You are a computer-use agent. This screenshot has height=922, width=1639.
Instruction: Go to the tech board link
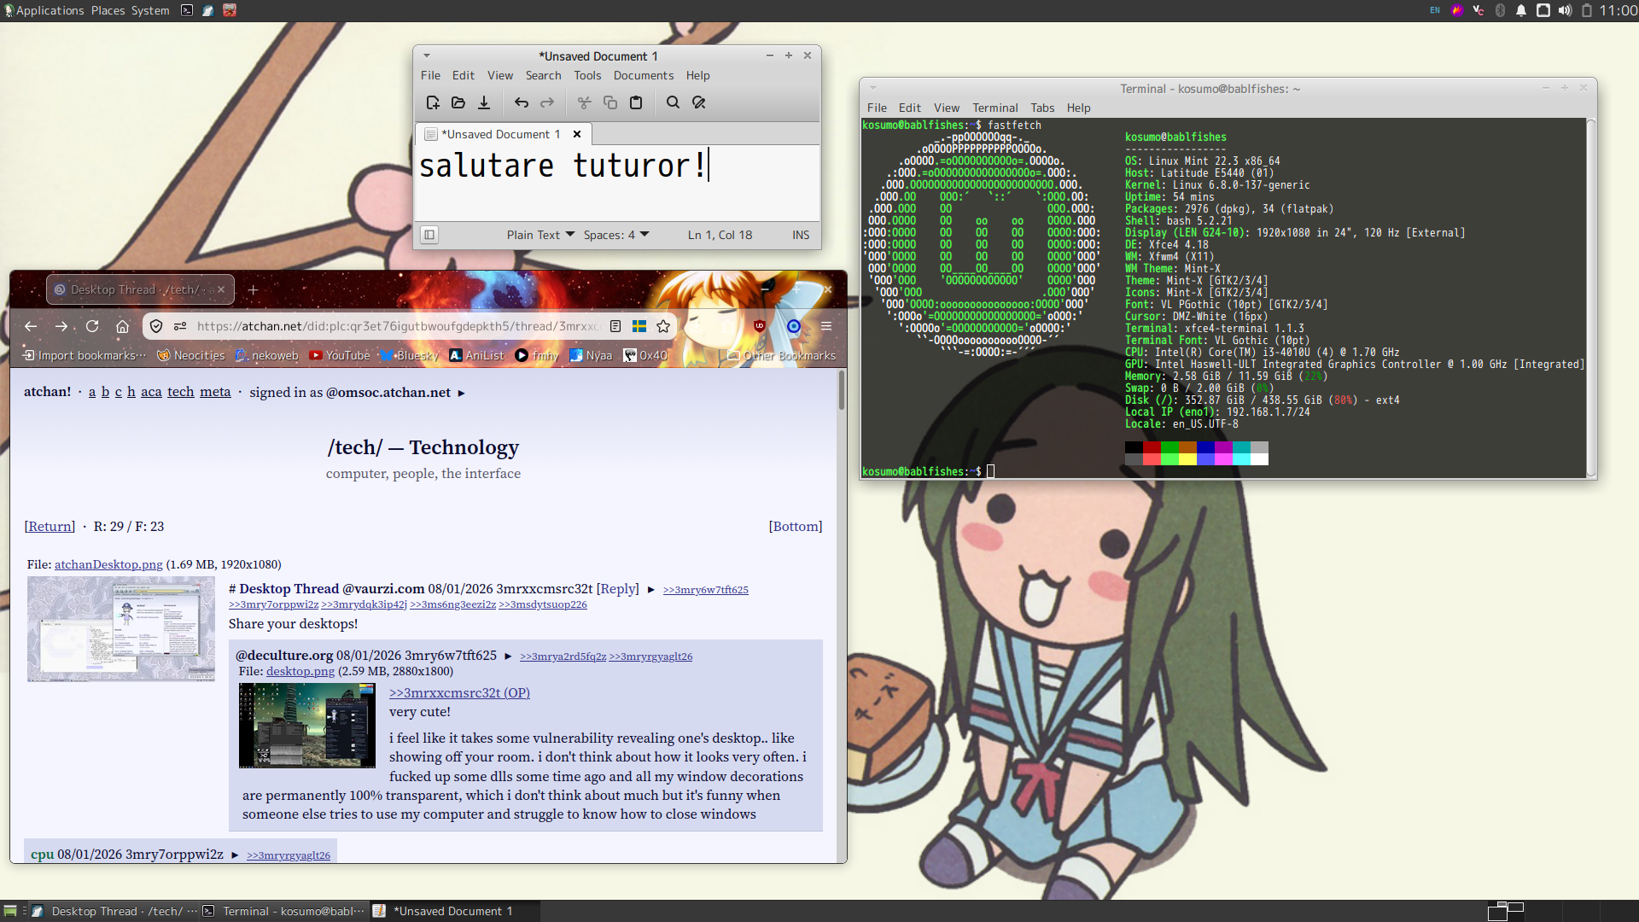click(x=180, y=392)
